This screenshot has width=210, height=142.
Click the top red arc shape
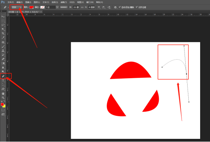click(131, 71)
